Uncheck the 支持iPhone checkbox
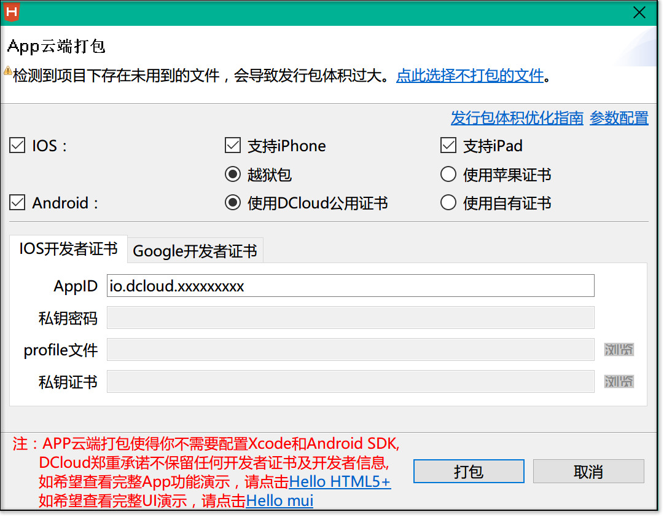664x517 pixels. click(x=233, y=145)
